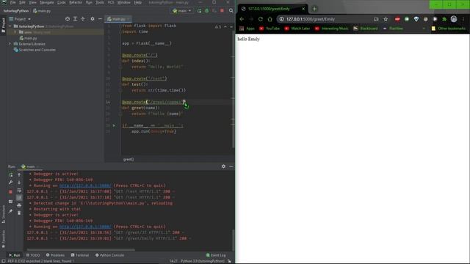
Task: Click the green Debug bug icon in the top toolbar
Action: click(207, 11)
